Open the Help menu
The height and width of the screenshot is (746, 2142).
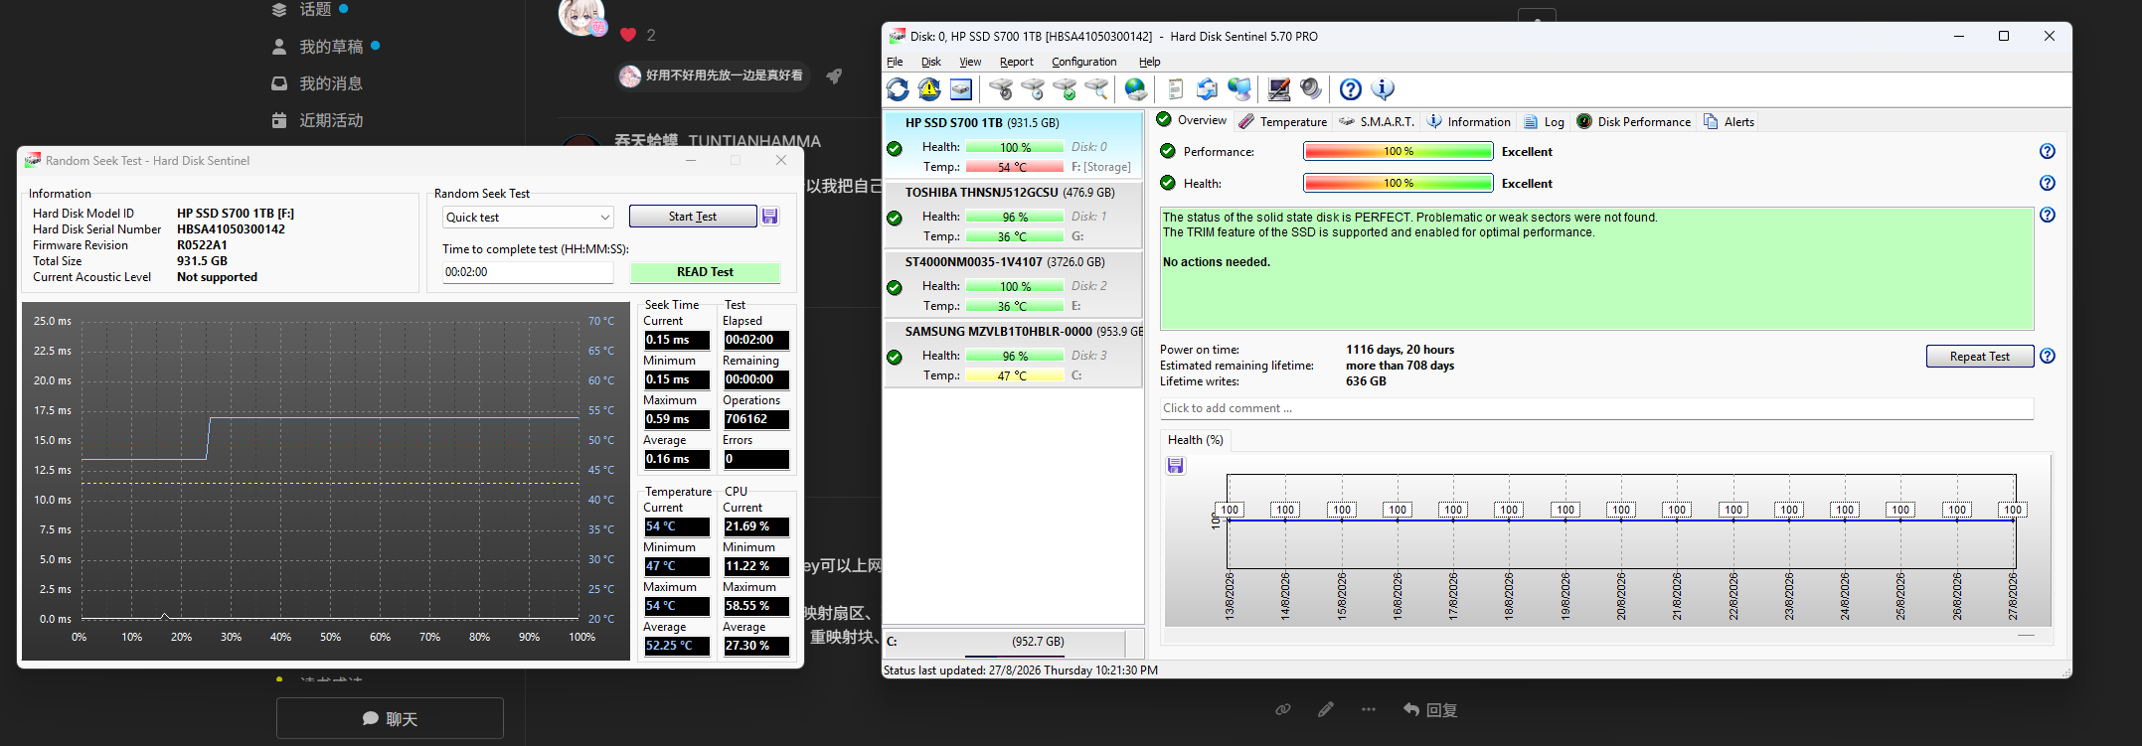click(x=1150, y=62)
